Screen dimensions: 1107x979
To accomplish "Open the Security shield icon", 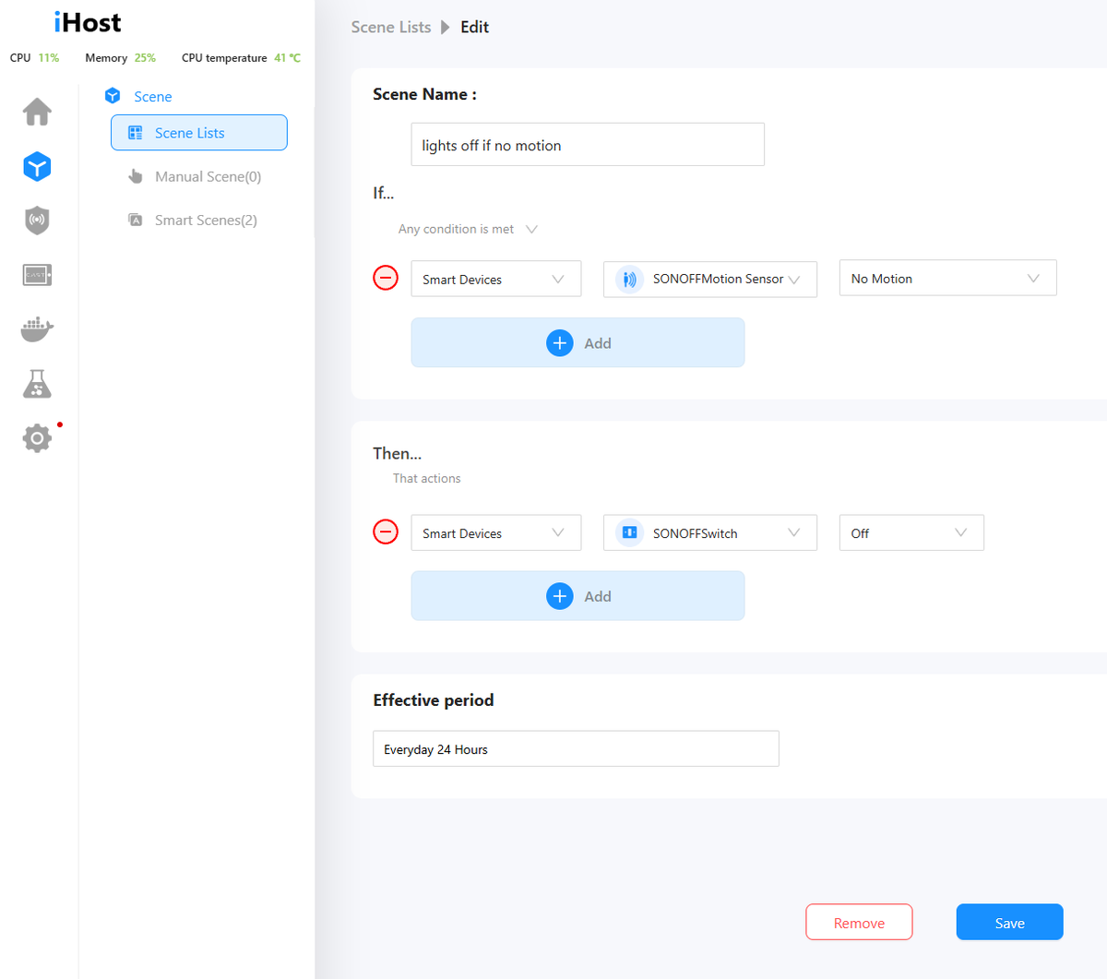I will coord(36,221).
